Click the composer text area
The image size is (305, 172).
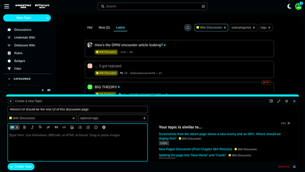(x=78, y=146)
